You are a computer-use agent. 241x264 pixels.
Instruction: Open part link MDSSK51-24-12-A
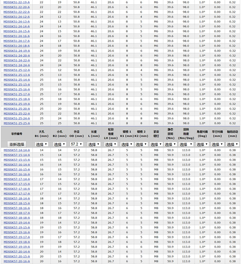pos(17,17)
